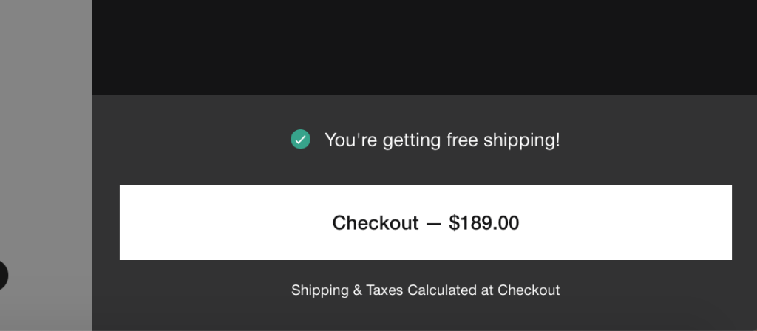
Task: Click the black circular button at left edge
Action: pyautogui.click(x=3, y=275)
